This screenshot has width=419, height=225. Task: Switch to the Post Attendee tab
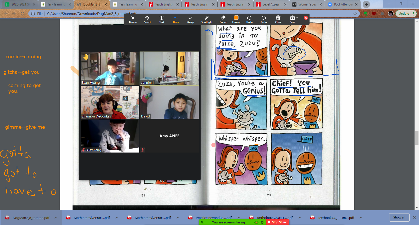click(x=343, y=4)
